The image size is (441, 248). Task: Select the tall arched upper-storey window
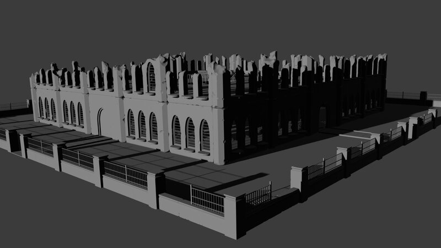point(151,77)
